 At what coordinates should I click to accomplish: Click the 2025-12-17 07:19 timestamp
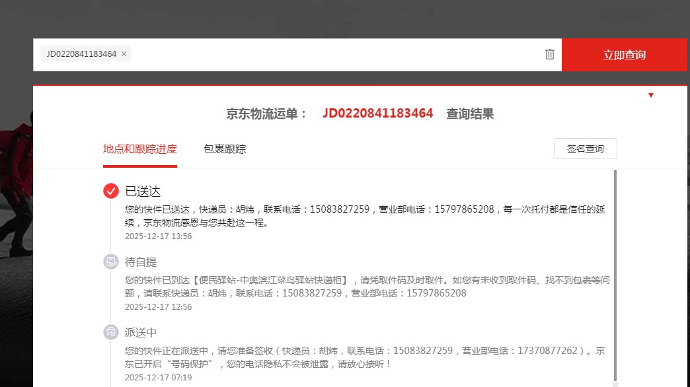point(158,378)
